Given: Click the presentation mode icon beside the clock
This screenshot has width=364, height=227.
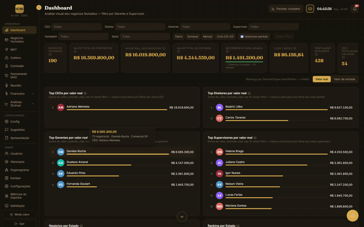Looking at the screenshot, I should point(310,9).
